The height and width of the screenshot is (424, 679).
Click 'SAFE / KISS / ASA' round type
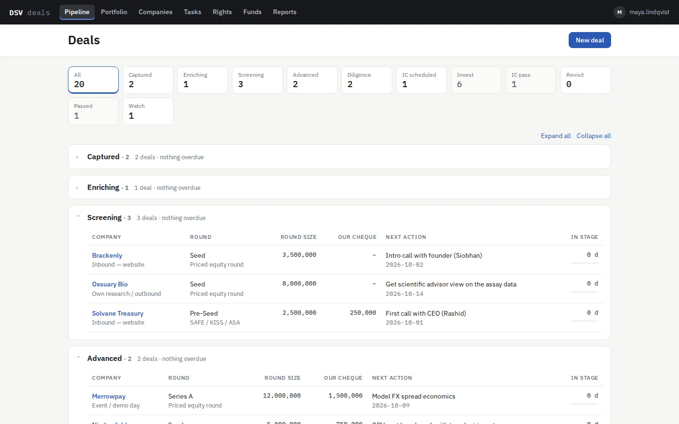click(x=215, y=323)
